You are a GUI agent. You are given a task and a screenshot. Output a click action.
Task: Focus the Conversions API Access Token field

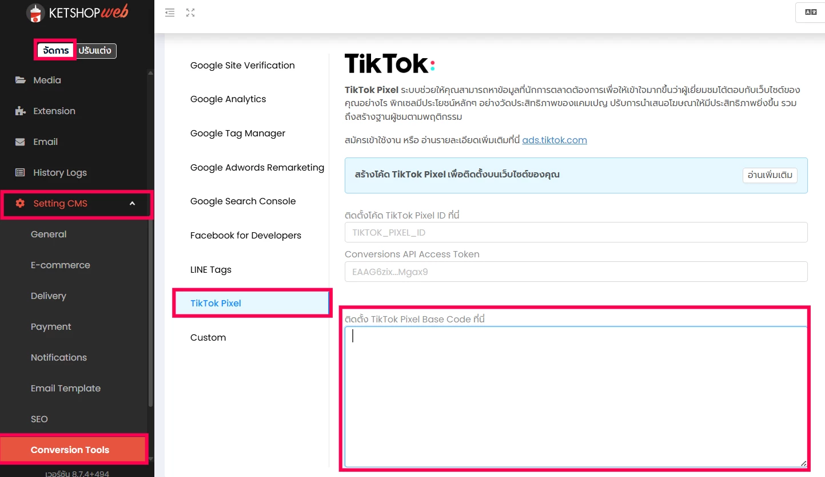[576, 272]
